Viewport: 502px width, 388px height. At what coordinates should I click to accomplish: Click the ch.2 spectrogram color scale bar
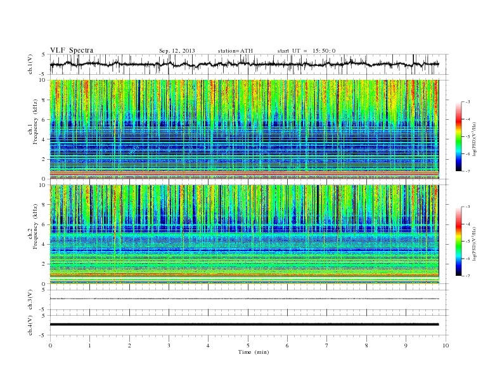coord(459,241)
